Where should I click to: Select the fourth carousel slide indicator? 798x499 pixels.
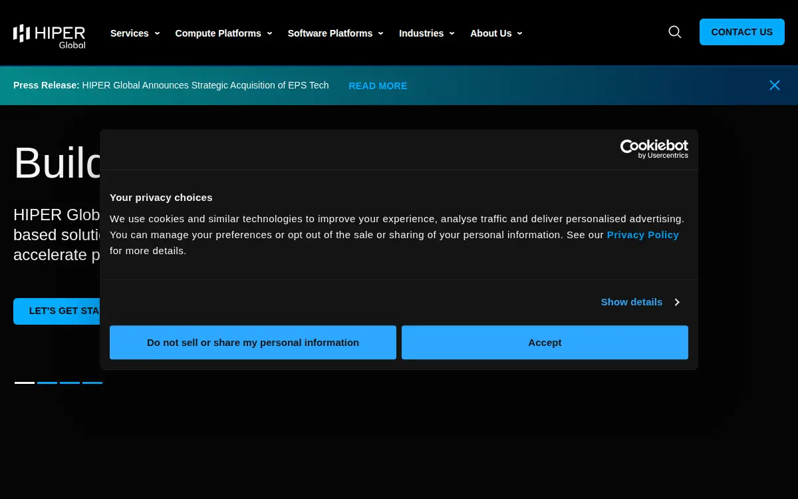[x=92, y=383]
